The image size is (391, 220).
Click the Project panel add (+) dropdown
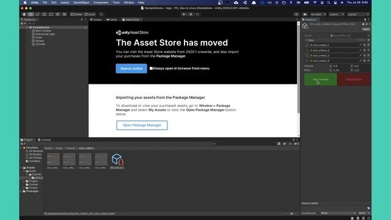[23, 144]
